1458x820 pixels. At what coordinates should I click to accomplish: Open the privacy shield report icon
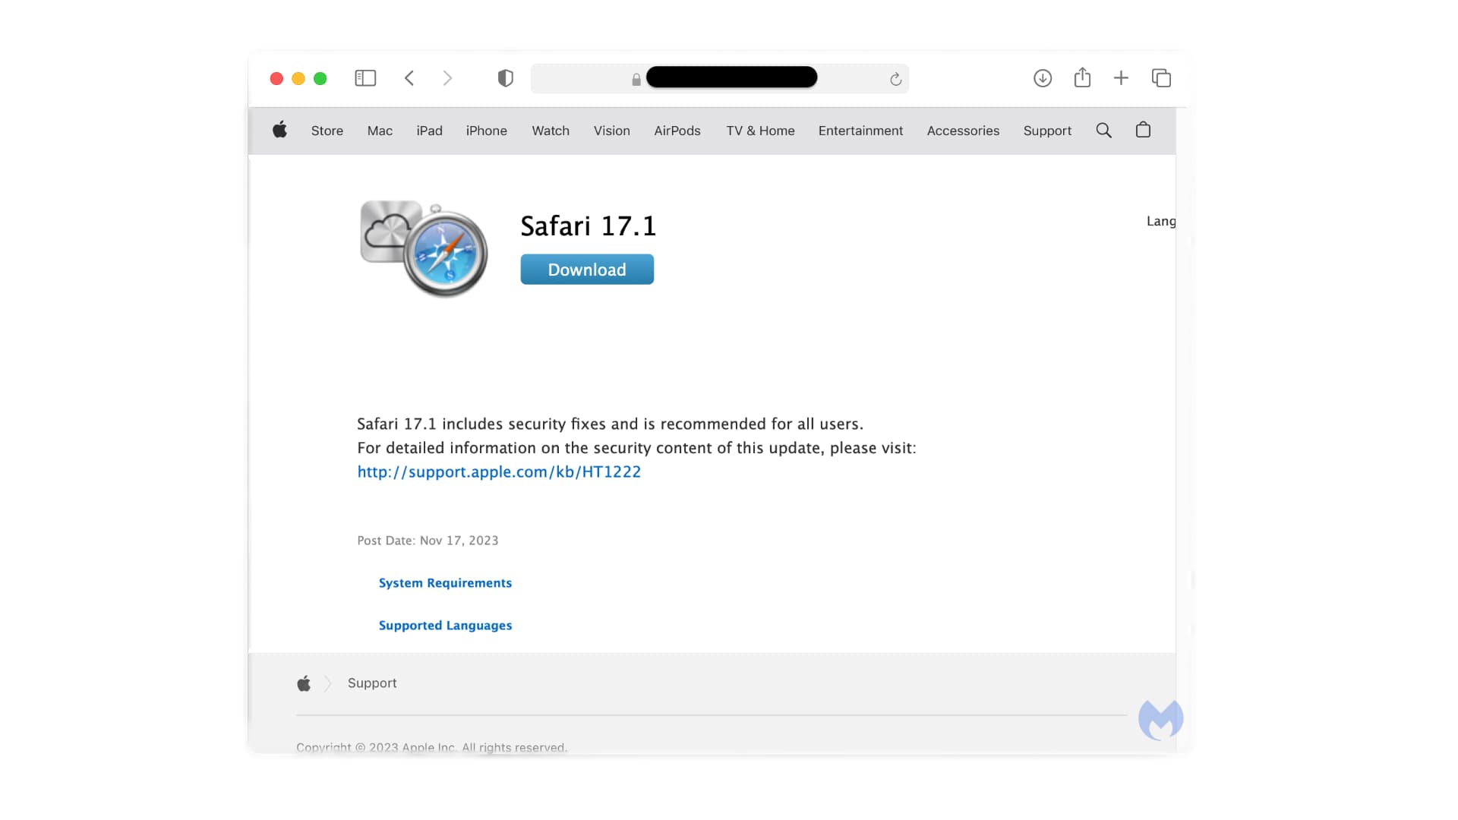click(505, 78)
